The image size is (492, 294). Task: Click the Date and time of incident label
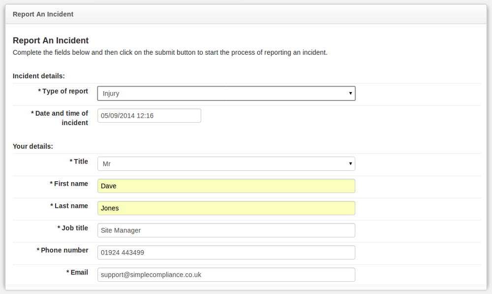pos(60,118)
